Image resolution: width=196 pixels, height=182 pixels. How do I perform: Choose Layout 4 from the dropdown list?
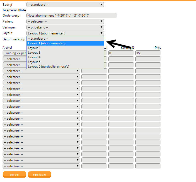coord(65,57)
